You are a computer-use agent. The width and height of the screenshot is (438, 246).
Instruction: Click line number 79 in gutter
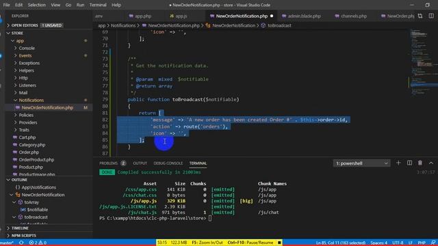pos(105,99)
